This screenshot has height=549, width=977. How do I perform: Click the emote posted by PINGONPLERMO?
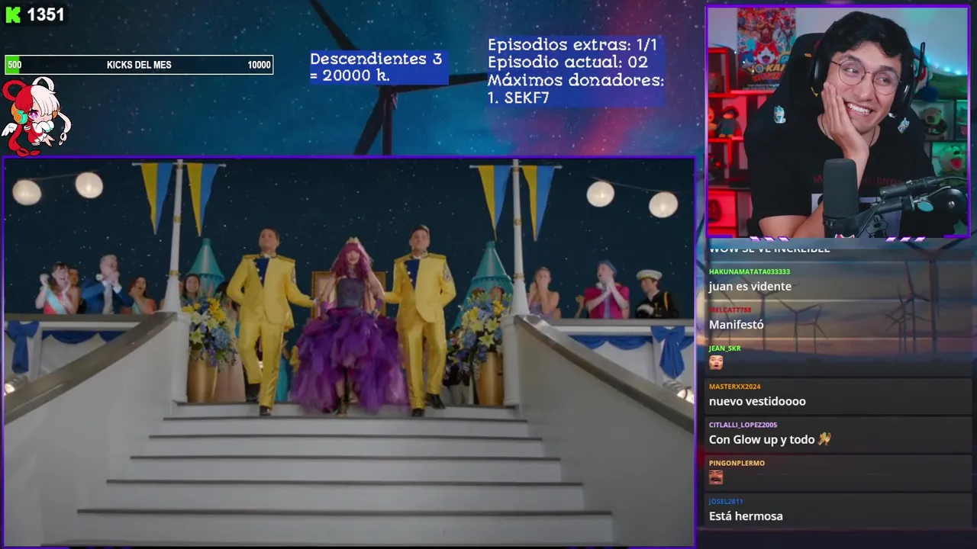(x=716, y=477)
